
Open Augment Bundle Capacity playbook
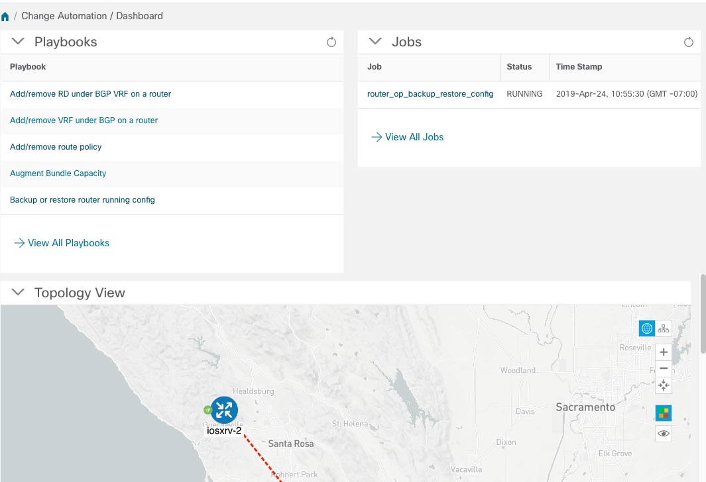click(58, 173)
